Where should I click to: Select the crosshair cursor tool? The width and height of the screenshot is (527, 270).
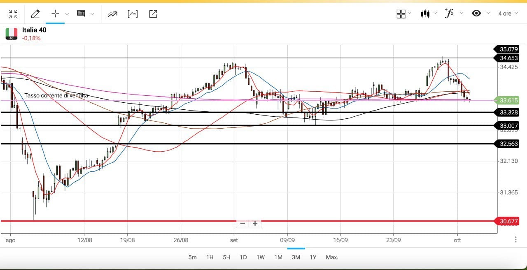(55, 14)
